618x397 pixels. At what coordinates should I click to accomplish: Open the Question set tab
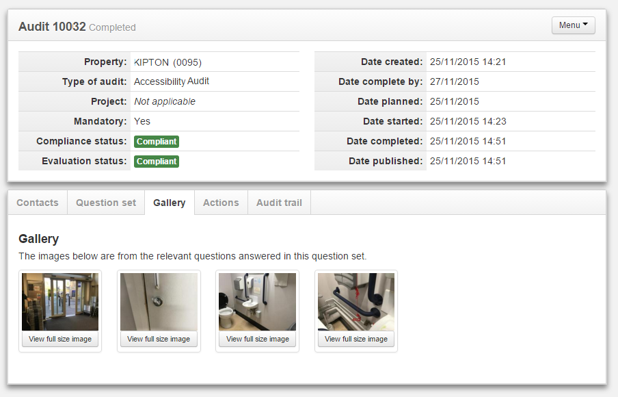pyautogui.click(x=106, y=203)
